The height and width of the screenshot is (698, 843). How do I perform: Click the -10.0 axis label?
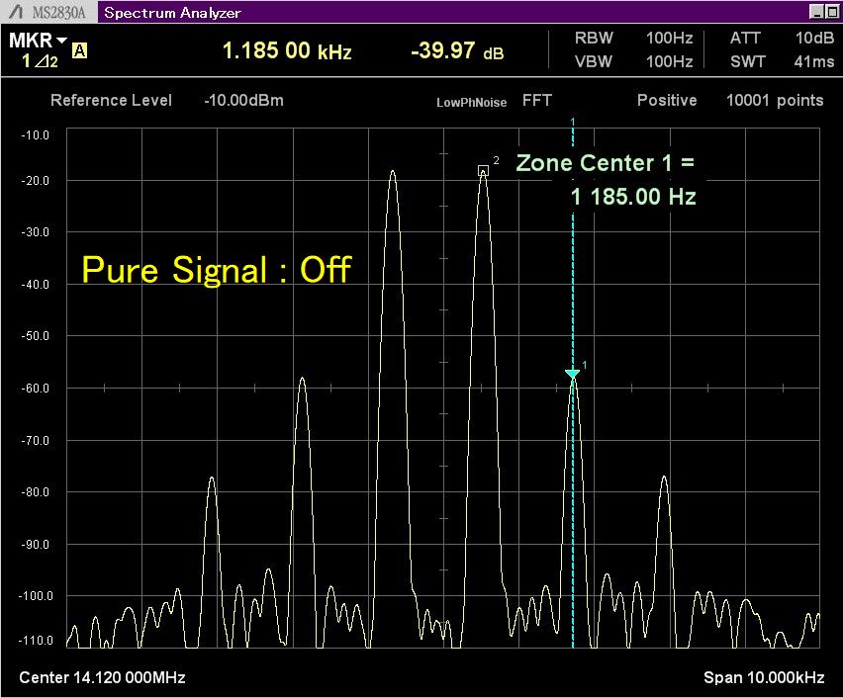pos(36,135)
